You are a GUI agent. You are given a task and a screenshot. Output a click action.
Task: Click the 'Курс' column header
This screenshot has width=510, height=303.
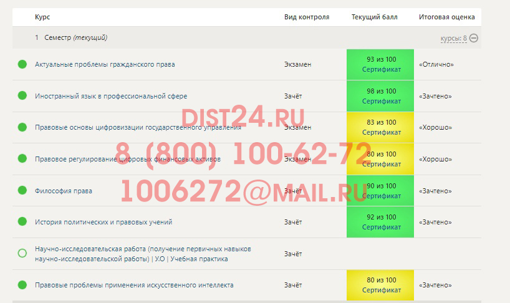coord(42,17)
